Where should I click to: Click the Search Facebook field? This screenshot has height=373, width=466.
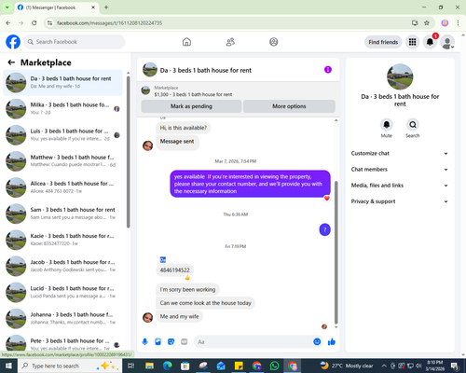pyautogui.click(x=75, y=42)
